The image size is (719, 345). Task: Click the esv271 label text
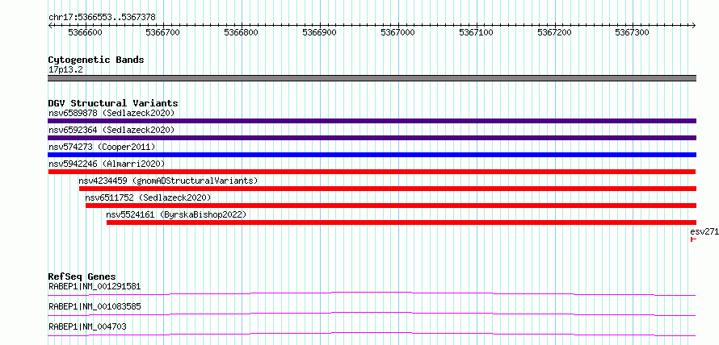pyautogui.click(x=704, y=231)
